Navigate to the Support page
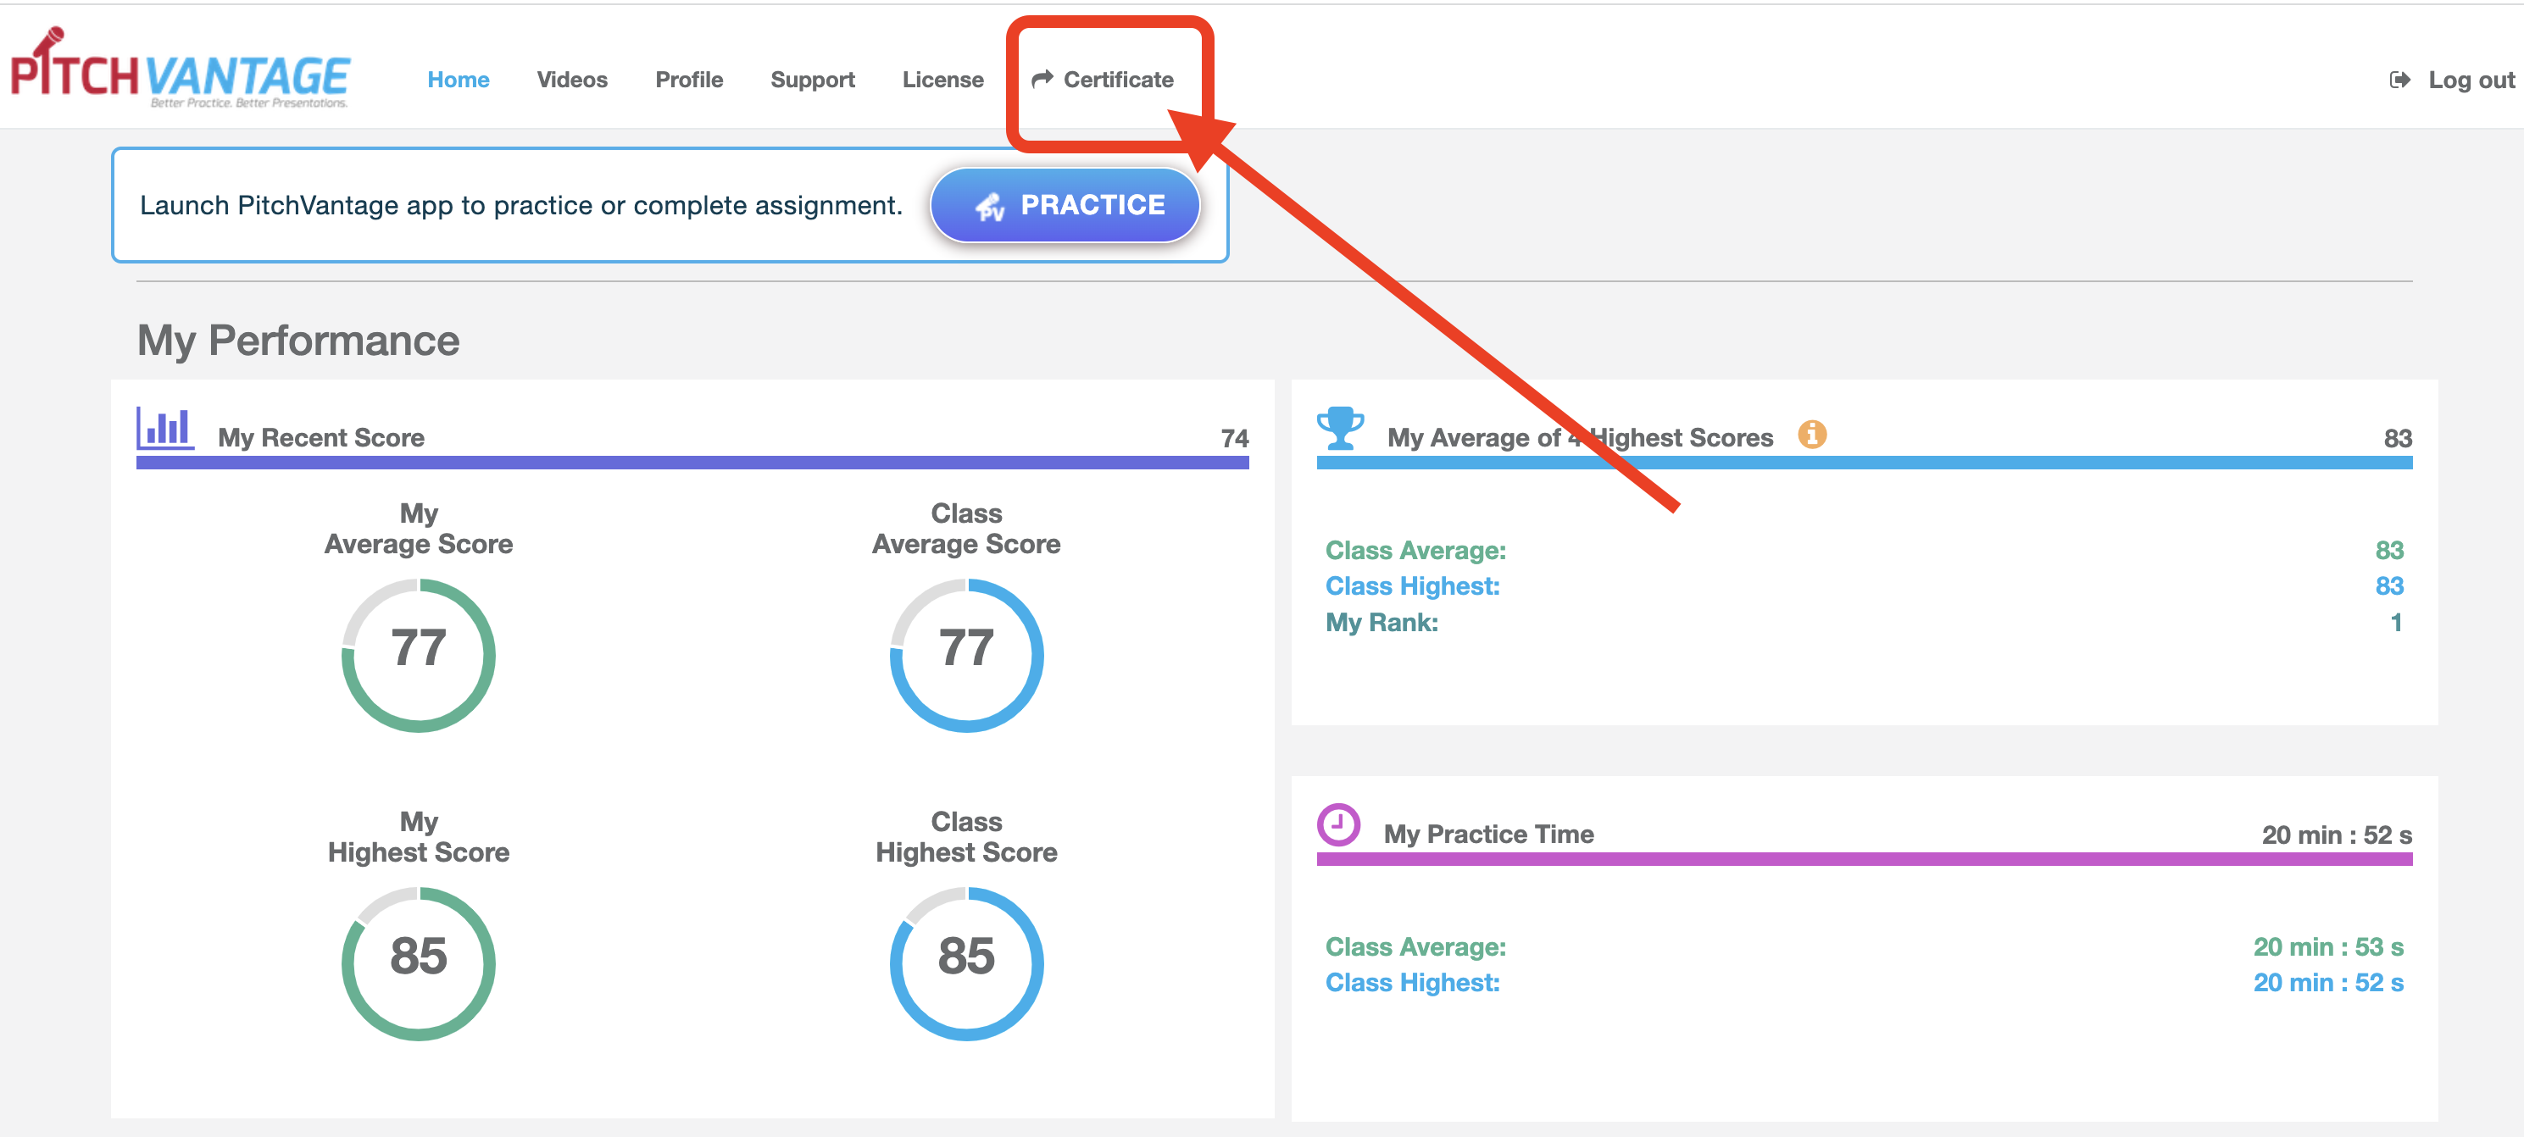Viewport: 2524px width, 1137px height. [x=812, y=80]
